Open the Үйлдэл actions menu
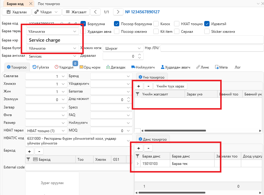Viewport: 264px width, 195px height. click(47, 12)
